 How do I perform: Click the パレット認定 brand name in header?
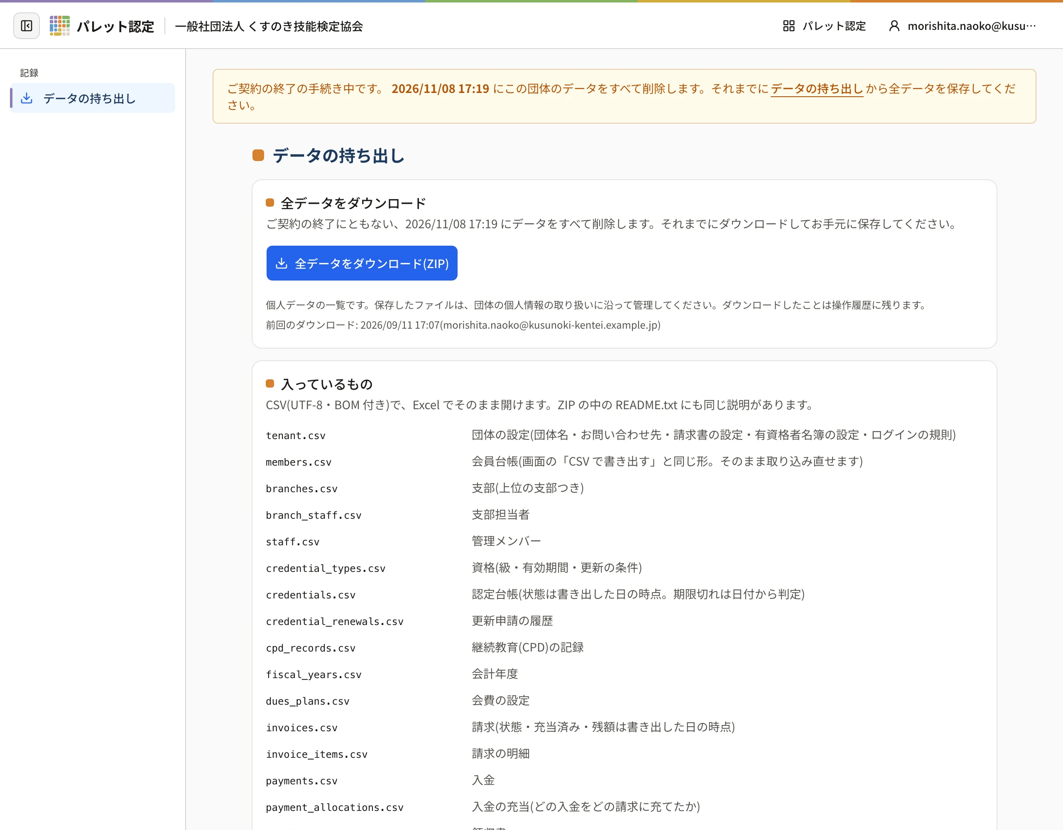115,26
